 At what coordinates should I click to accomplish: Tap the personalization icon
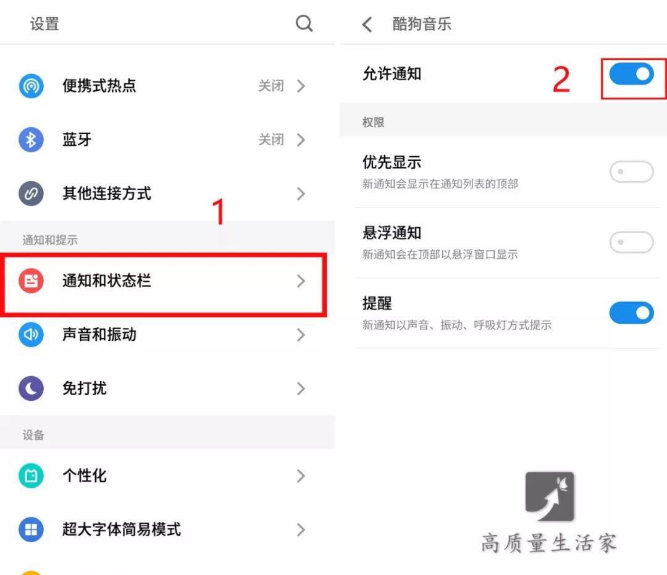click(x=31, y=476)
